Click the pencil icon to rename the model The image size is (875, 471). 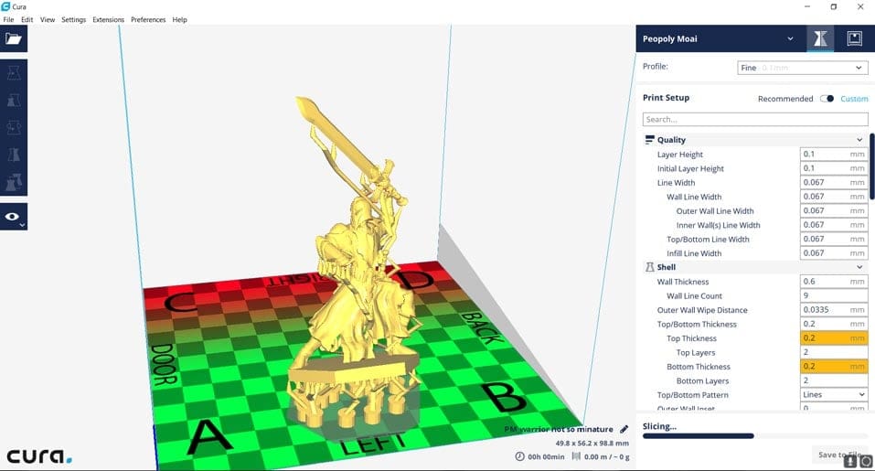(x=624, y=429)
